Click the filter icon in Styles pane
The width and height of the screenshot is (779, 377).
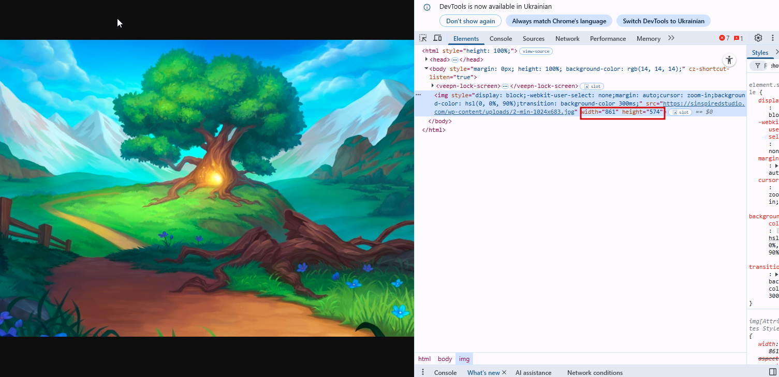pyautogui.click(x=758, y=66)
